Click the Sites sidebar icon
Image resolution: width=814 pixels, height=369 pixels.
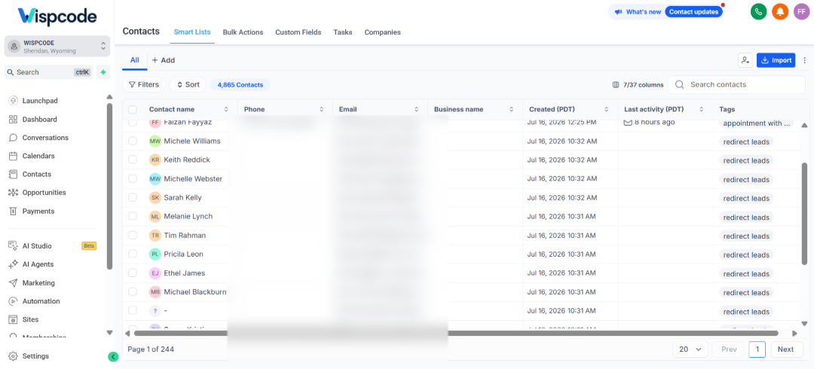14,319
